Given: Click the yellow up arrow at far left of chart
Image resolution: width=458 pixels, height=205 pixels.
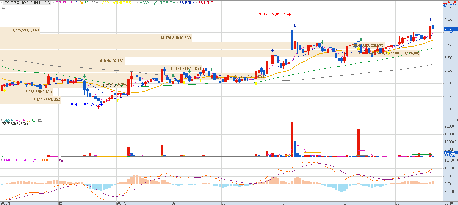Looking at the screenshot, I should coord(5,91).
